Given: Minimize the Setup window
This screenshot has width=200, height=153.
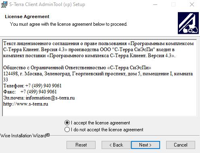Looking at the screenshot, I should pyautogui.click(x=155, y=4).
